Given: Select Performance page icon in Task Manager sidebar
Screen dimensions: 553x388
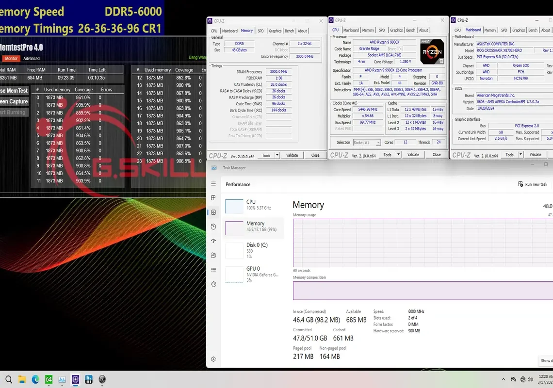Looking at the screenshot, I should [x=213, y=212].
